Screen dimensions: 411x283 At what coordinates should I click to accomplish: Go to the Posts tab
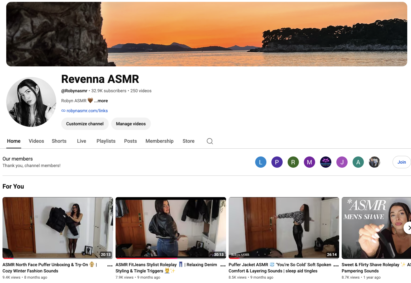point(131,141)
